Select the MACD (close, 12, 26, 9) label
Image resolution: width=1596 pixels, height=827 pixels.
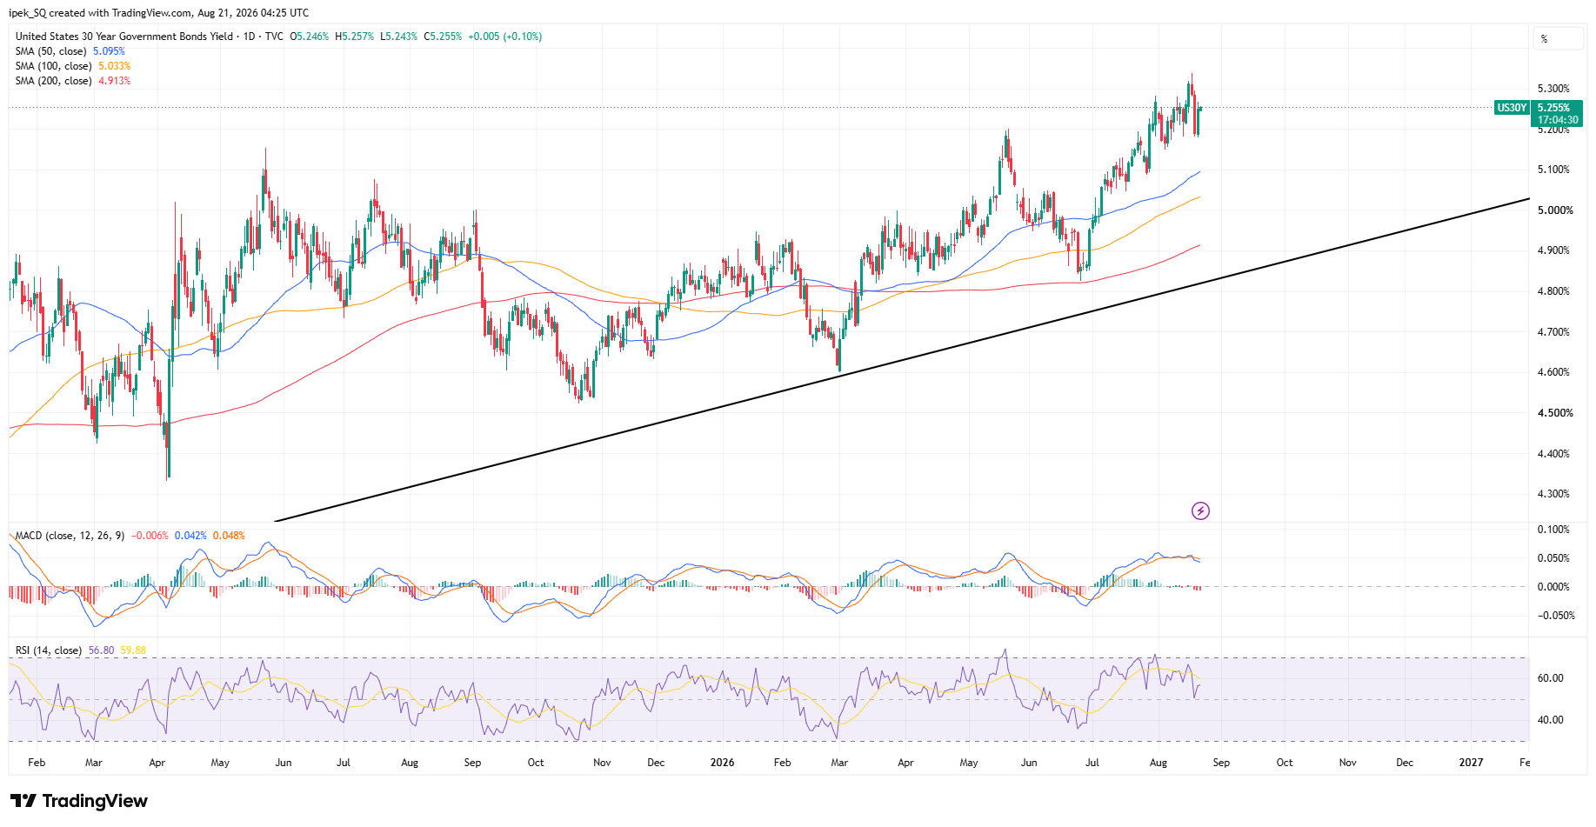click(70, 536)
